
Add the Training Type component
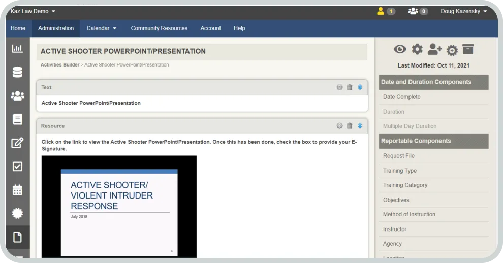point(400,171)
